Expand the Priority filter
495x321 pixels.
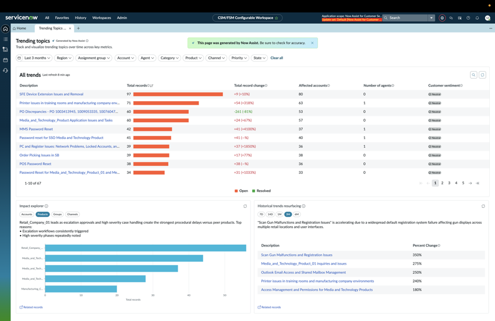click(x=239, y=58)
